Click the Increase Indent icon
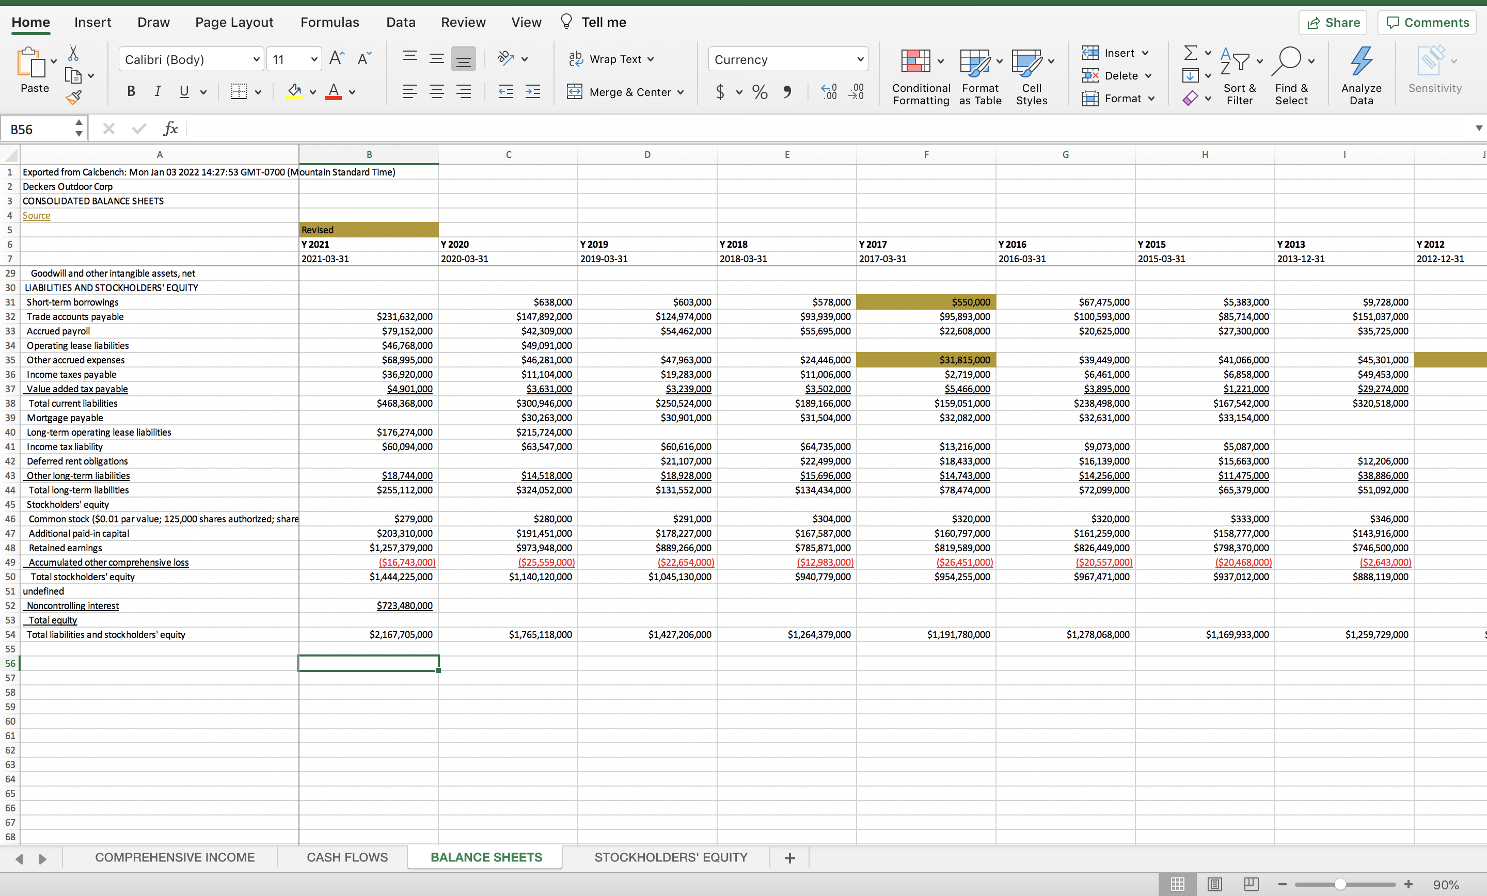Viewport: 1487px width, 896px height. (x=532, y=92)
